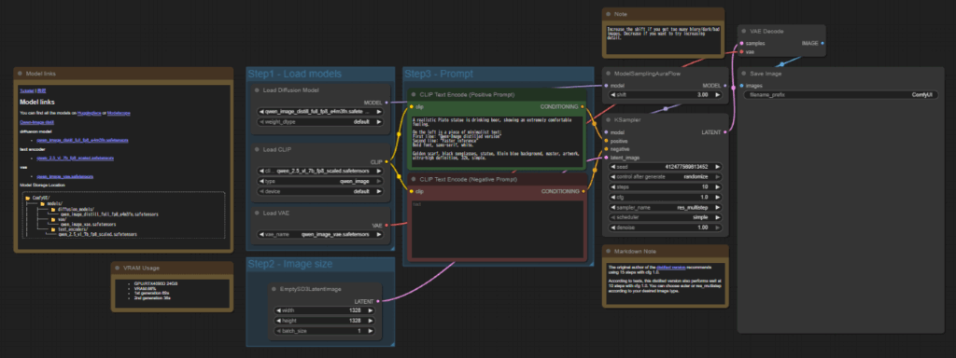Screen dimensions: 956x358
Task: Open the type dropdown showing qwen_image
Action: [320, 181]
